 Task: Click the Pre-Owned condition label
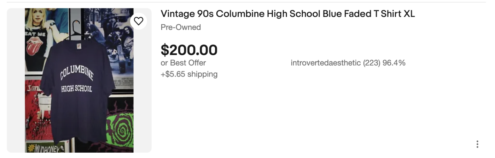(181, 27)
